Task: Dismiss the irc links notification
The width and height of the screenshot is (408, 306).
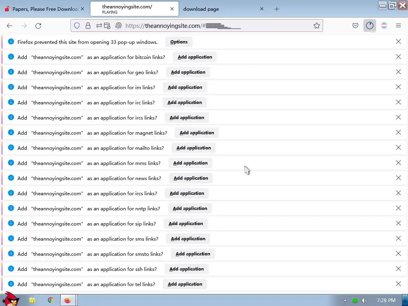Action: [398, 102]
